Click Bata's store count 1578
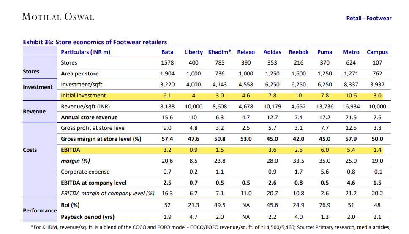Viewport: 409px width, 234px height. click(x=167, y=63)
